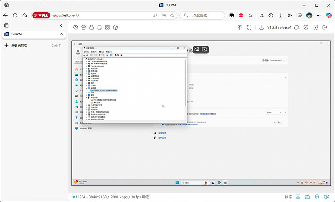Click the eye icon in GLKVM toolbar
Image resolution: width=335 pixels, height=202 pixels.
tap(76, 27)
